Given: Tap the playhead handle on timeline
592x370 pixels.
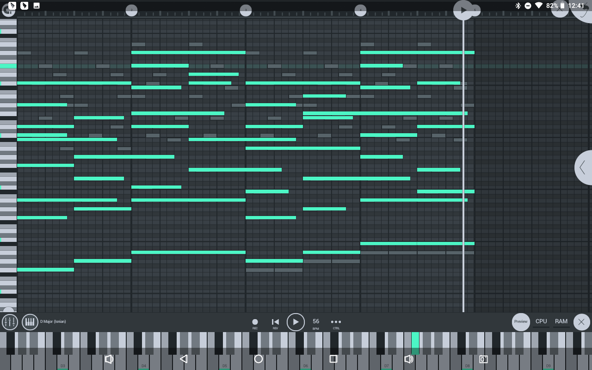Looking at the screenshot, I should coord(463,10).
